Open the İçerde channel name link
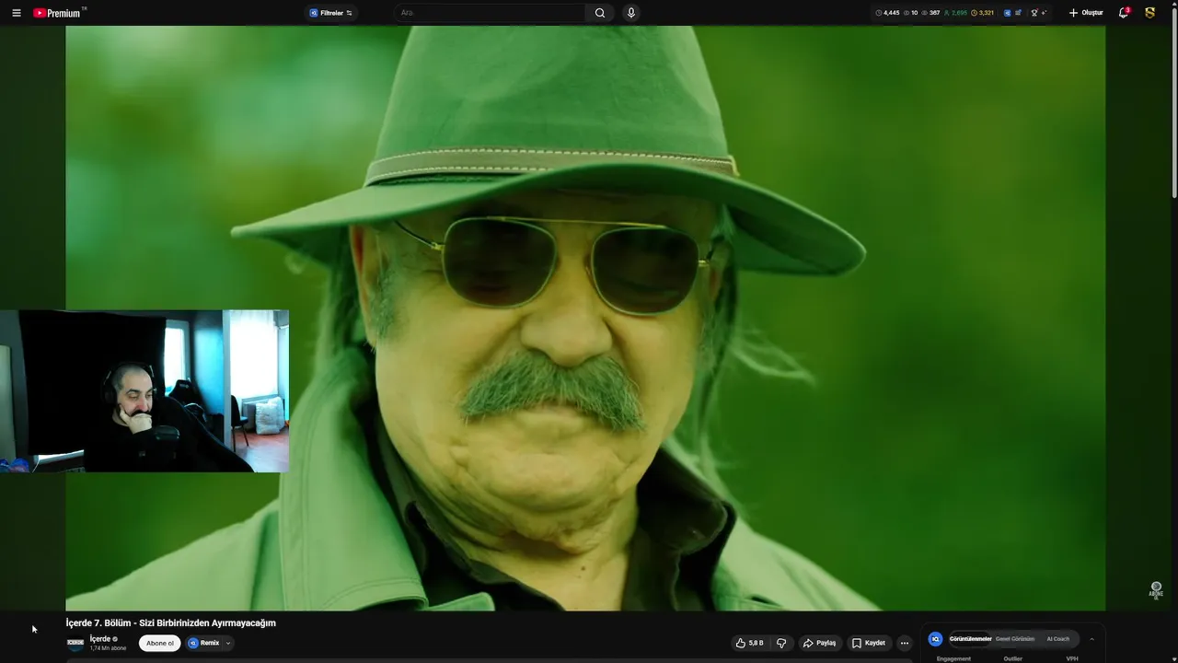The image size is (1178, 663). pos(100,639)
